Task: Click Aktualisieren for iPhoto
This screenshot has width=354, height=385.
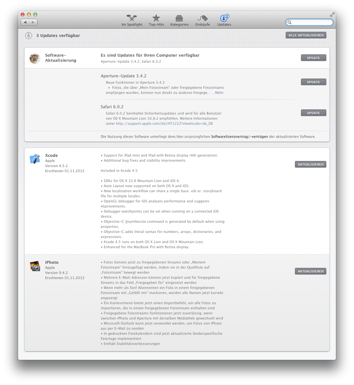Action: (310, 271)
